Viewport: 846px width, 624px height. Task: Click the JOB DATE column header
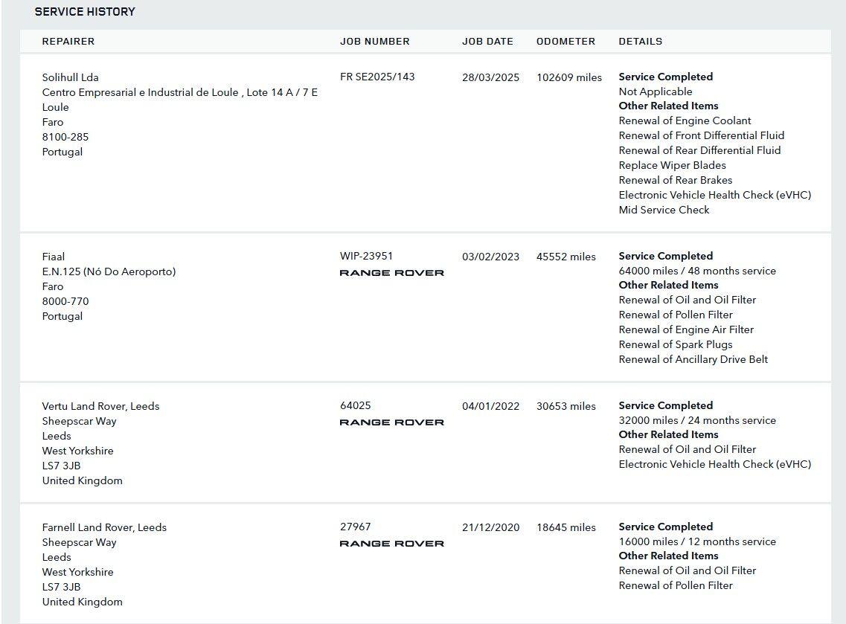[487, 42]
